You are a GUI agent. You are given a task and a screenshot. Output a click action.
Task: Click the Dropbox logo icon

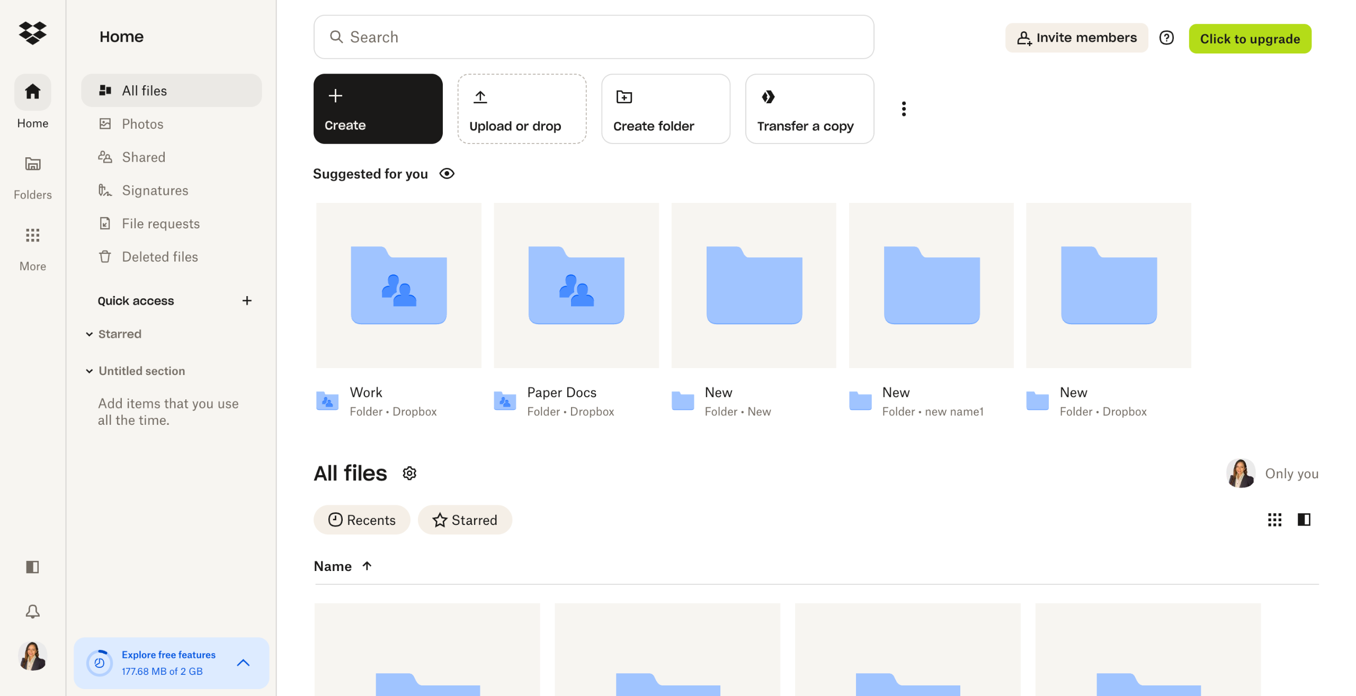[x=32, y=33]
